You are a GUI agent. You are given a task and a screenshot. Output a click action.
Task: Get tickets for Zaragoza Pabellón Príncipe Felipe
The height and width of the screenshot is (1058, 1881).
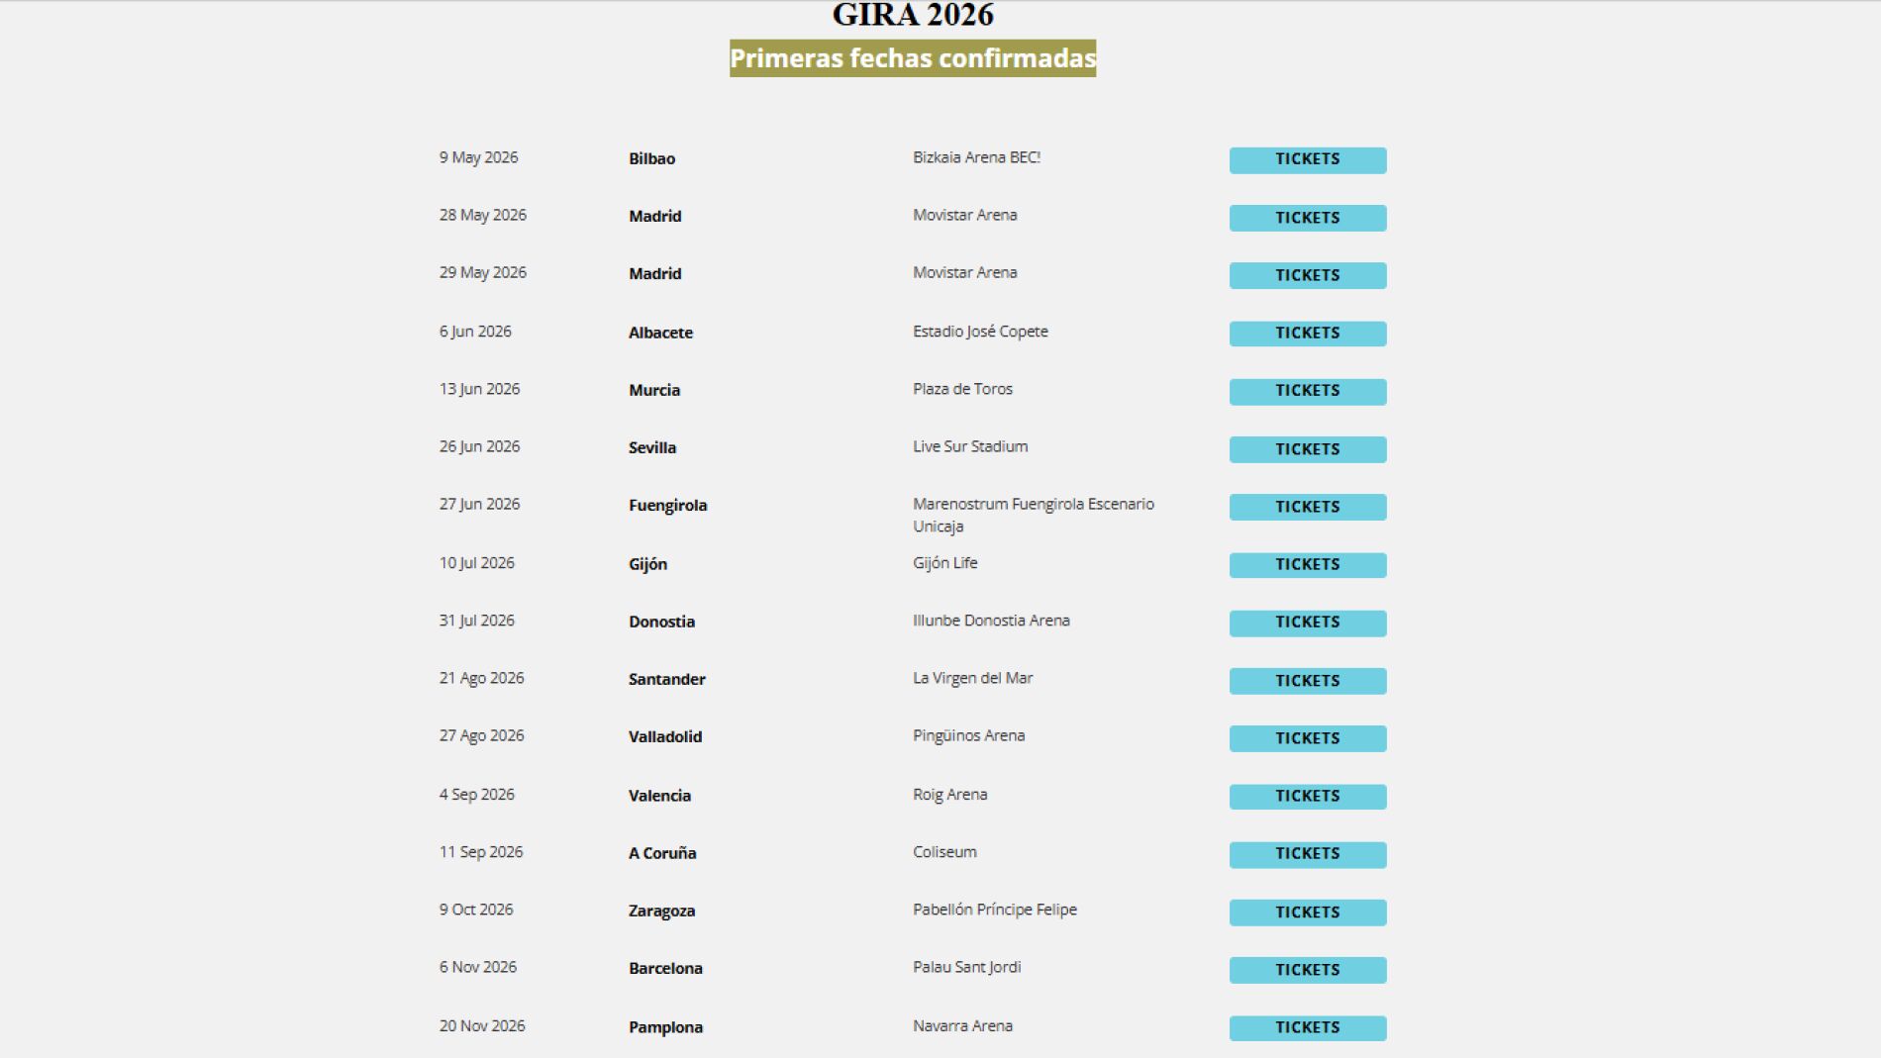1307,912
